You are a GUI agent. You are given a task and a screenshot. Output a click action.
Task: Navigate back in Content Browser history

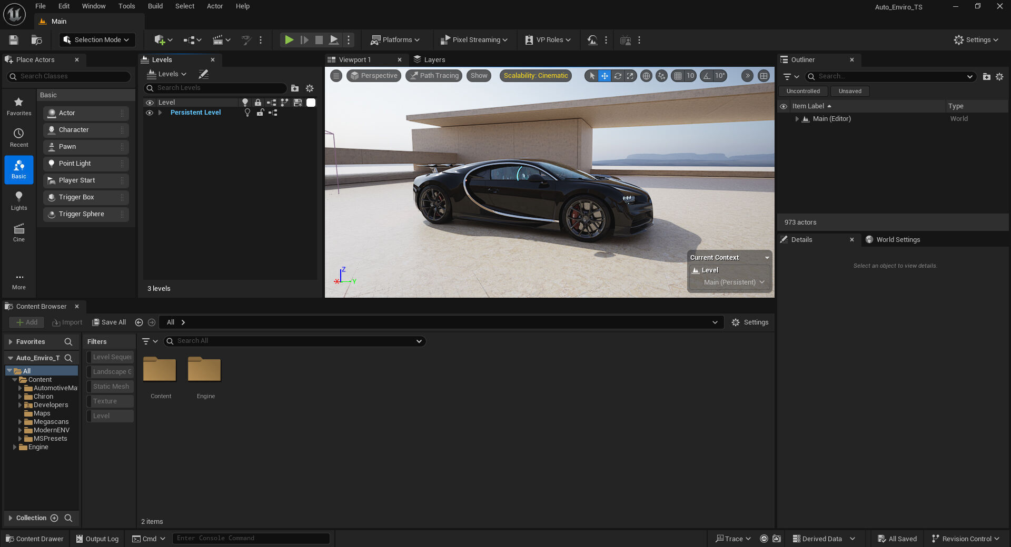[139, 322]
